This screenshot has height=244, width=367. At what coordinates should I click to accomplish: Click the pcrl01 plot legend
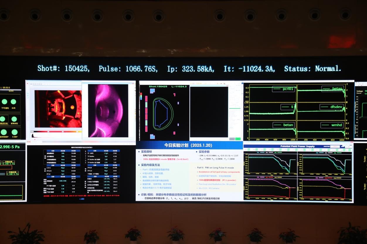coord(283,89)
